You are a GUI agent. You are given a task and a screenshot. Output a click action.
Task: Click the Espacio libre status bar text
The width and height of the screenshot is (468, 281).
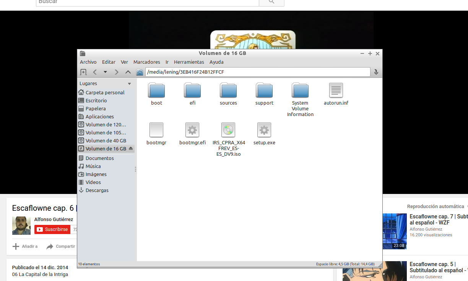(345, 264)
